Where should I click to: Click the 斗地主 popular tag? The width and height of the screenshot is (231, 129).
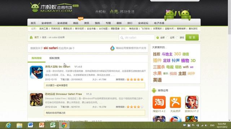pyautogui.click(x=167, y=54)
